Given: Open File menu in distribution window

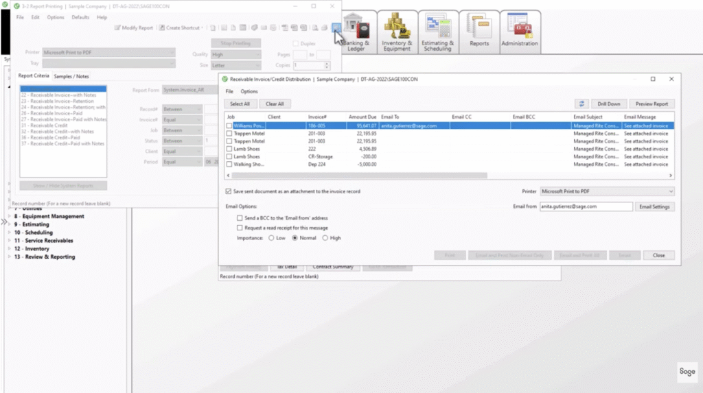Looking at the screenshot, I should tap(229, 91).
